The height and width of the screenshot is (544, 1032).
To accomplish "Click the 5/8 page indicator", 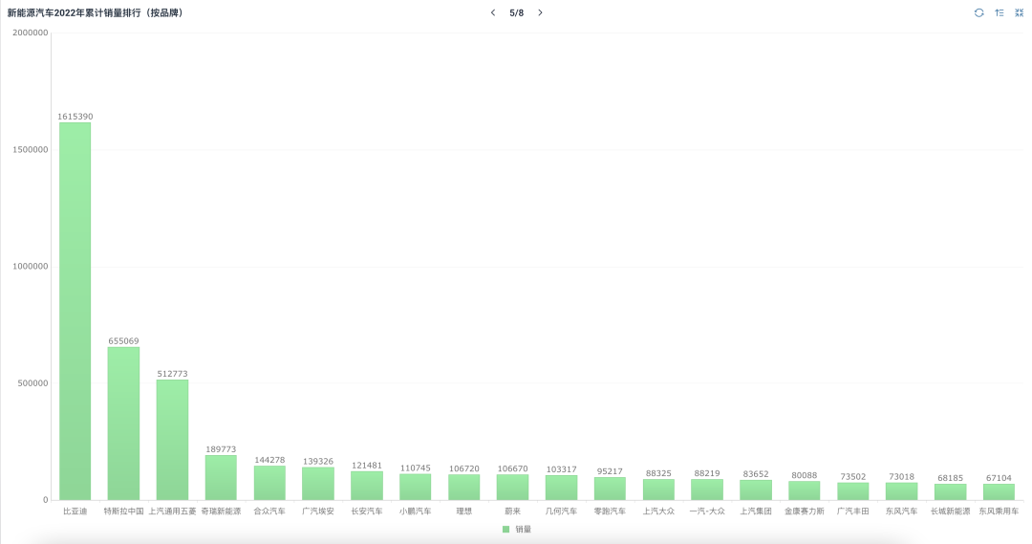I will (516, 12).
